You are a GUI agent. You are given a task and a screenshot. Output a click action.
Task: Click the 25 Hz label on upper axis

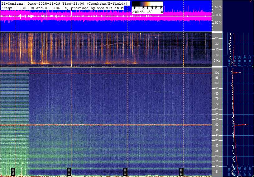(217, 38)
